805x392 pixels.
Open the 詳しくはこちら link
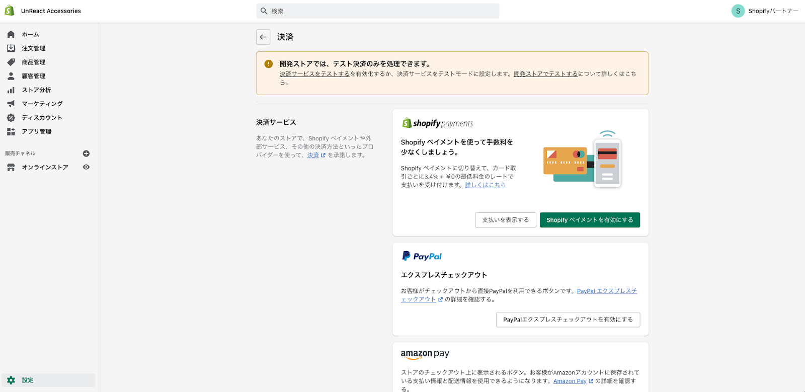pyautogui.click(x=486, y=185)
